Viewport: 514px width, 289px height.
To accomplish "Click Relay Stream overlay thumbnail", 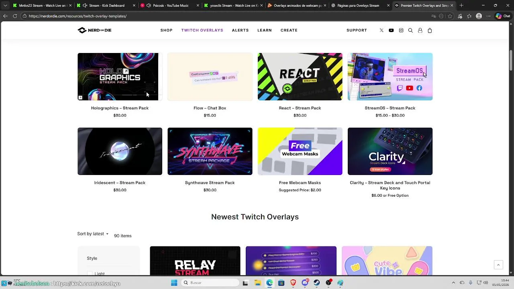I will (x=195, y=261).
